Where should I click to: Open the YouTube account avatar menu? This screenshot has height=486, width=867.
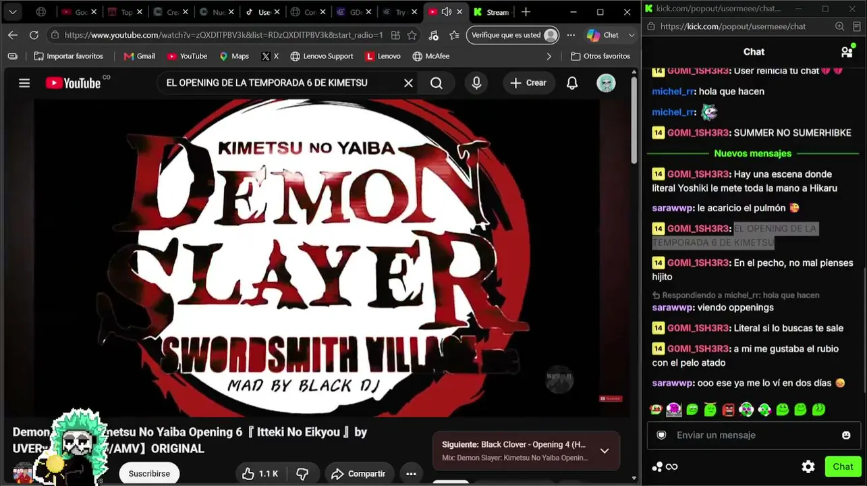(x=606, y=83)
